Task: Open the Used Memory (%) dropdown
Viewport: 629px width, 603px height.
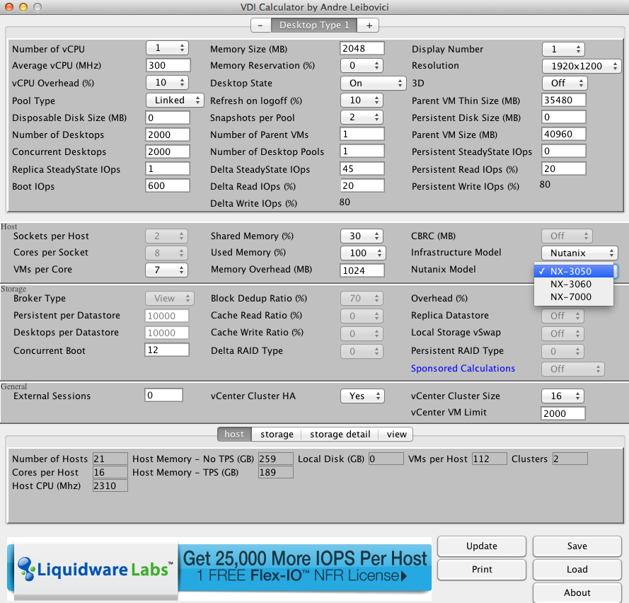Action: (363, 253)
